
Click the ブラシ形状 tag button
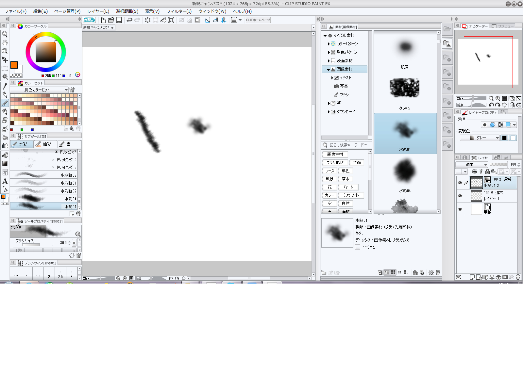tap(335, 163)
